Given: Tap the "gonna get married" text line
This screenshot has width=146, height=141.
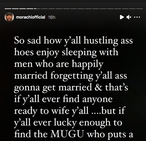Looking at the screenshot, I should pos(53,88).
